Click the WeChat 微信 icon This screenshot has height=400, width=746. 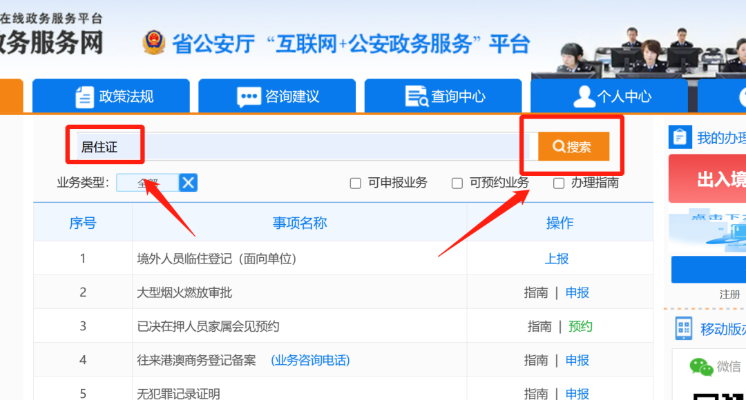point(701,367)
